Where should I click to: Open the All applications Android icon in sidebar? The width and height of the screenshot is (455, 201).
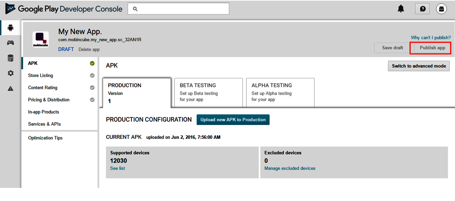(x=10, y=28)
